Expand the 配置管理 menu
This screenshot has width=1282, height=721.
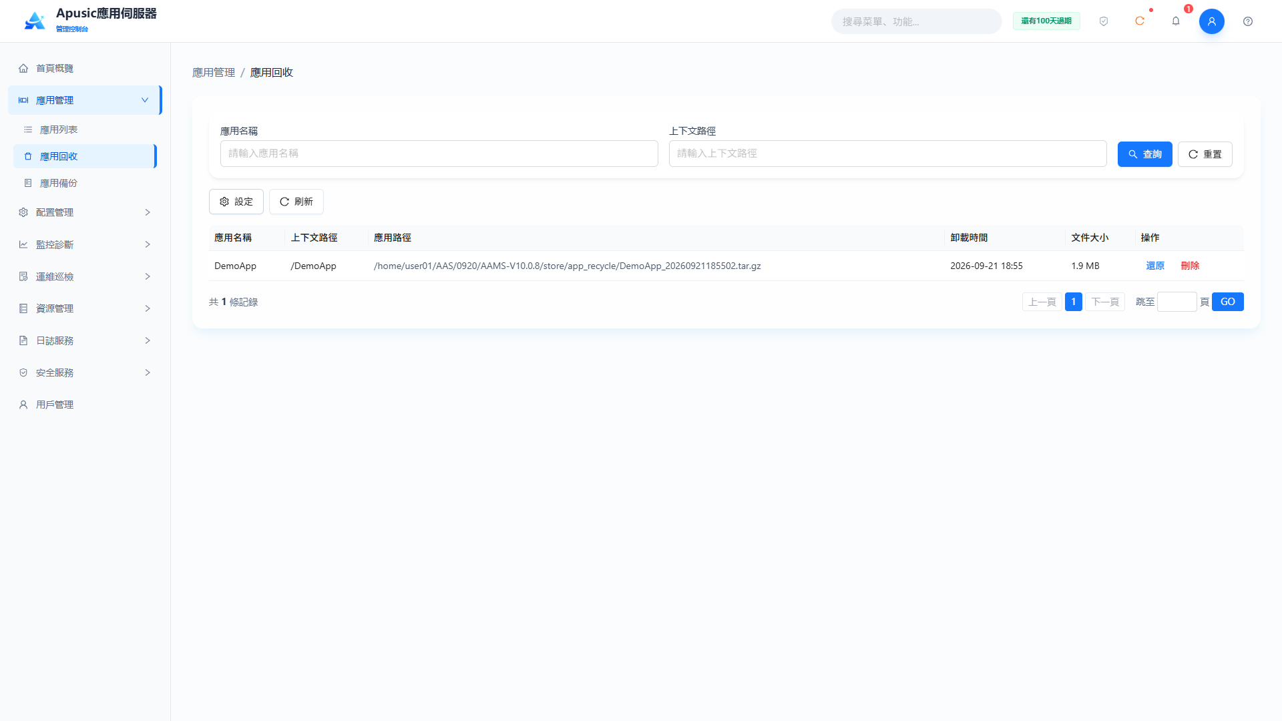coord(85,212)
